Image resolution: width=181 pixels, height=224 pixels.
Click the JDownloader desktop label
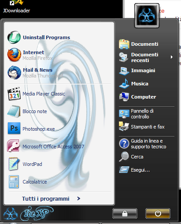point(16,11)
